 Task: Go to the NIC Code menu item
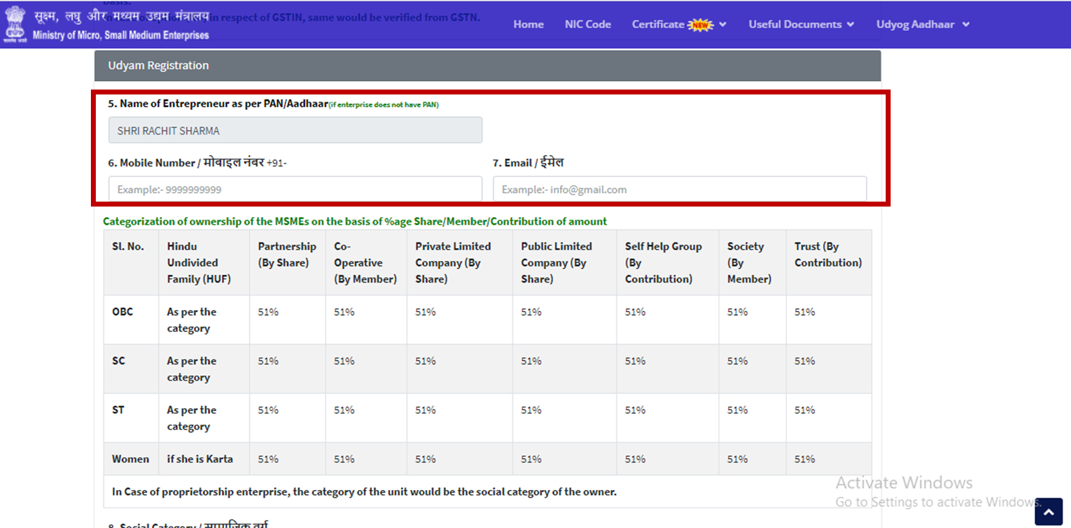click(x=588, y=25)
